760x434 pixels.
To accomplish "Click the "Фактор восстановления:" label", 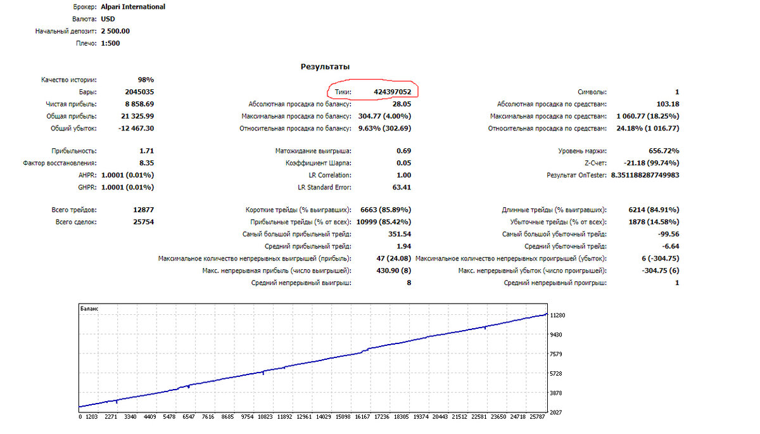I will pos(60,163).
